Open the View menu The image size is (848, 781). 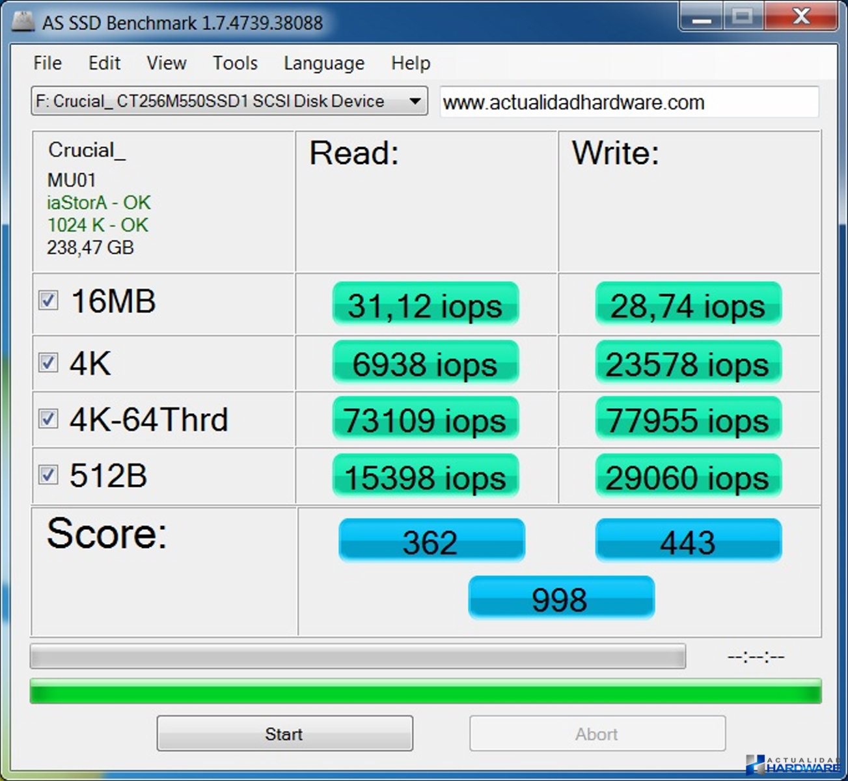coord(167,63)
